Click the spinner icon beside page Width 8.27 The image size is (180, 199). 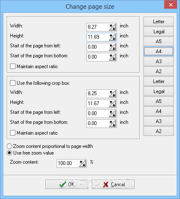(x=112, y=27)
